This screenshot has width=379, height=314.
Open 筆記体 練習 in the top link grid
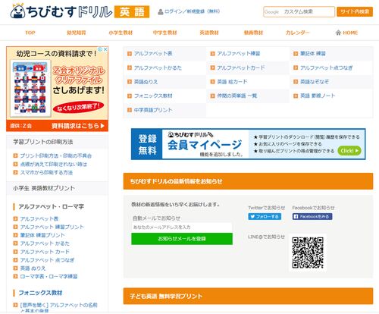313,53
